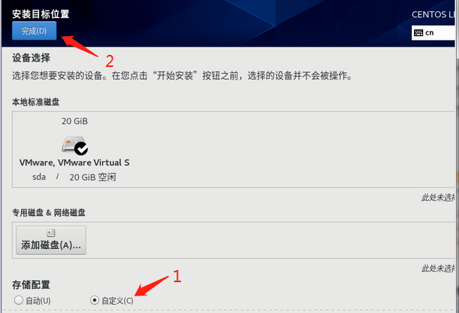The height and width of the screenshot is (313, 459).
Task: Click the 此处未选择 note under network disks
Action: tap(438, 269)
